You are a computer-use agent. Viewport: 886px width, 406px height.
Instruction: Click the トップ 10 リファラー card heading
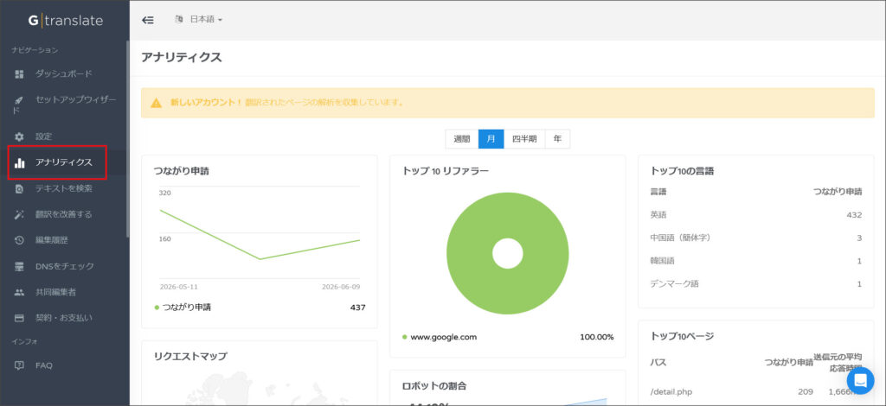point(445,171)
